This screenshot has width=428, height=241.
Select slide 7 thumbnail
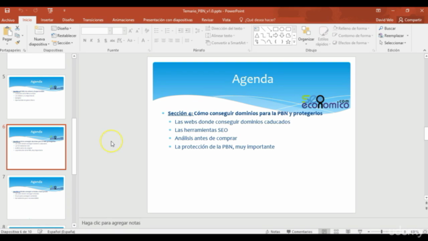(x=36, y=197)
